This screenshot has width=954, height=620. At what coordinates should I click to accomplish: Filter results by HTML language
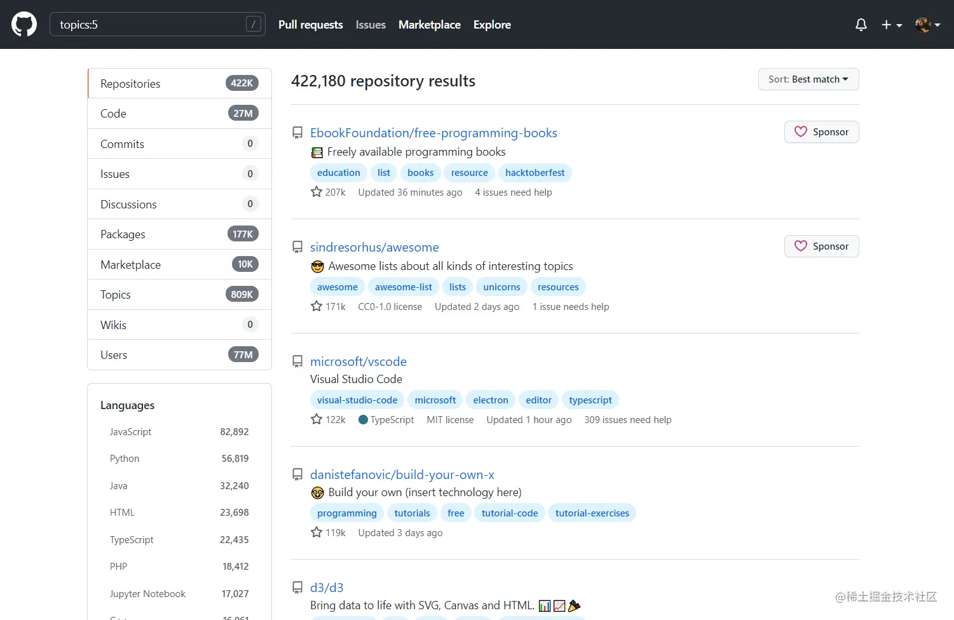179,513
